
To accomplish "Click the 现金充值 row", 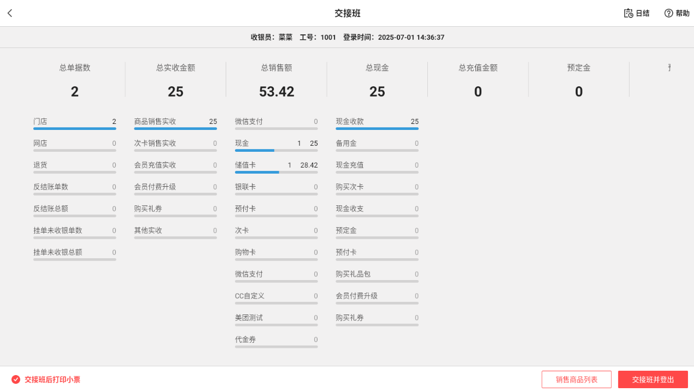I will tap(377, 167).
